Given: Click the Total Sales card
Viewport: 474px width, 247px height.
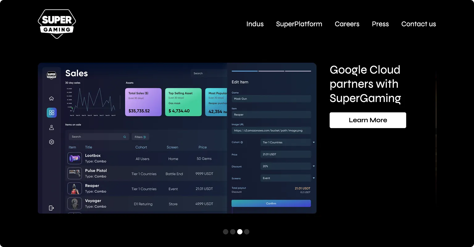Looking at the screenshot, I should point(143,102).
